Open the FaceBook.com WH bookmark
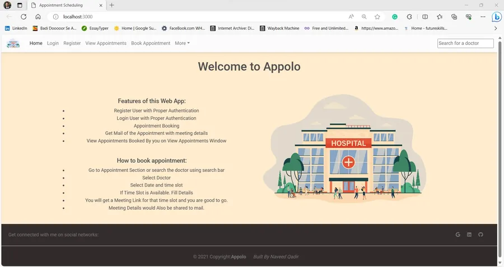 click(183, 29)
